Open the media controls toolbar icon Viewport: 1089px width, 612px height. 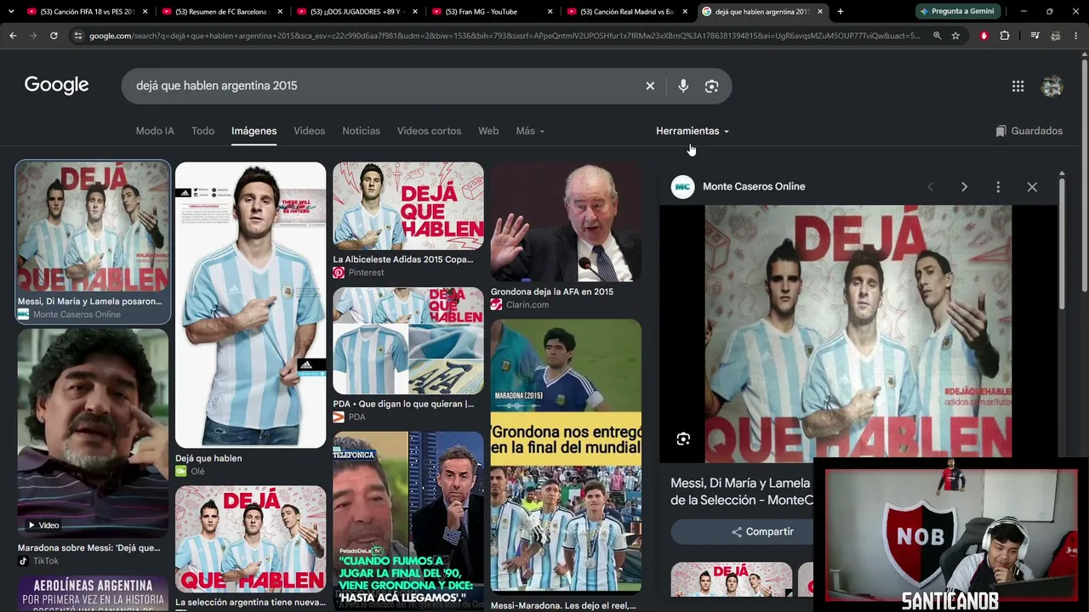pos(1035,36)
